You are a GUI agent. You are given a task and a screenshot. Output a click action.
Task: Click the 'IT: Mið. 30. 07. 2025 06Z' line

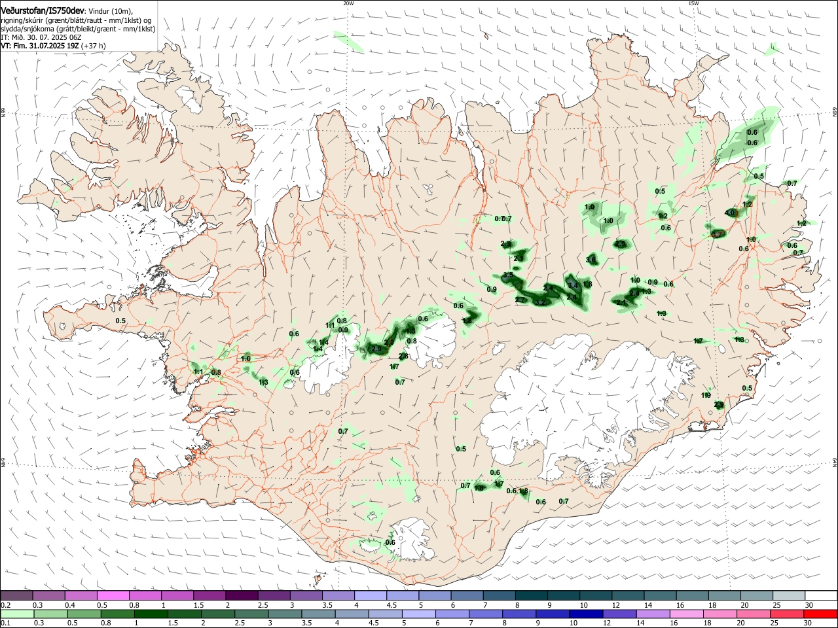tap(41, 38)
